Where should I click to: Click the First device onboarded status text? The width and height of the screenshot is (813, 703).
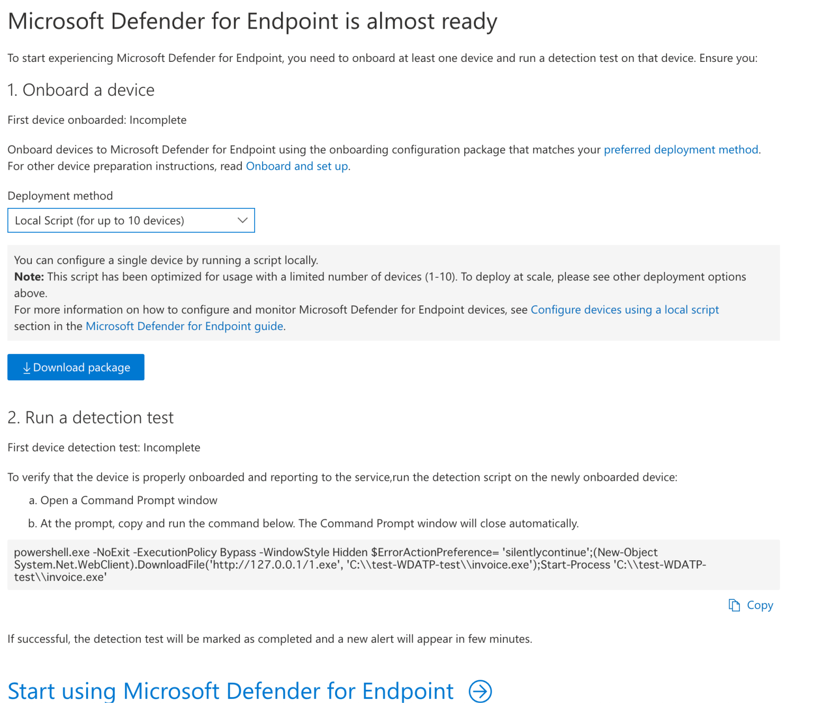(97, 120)
